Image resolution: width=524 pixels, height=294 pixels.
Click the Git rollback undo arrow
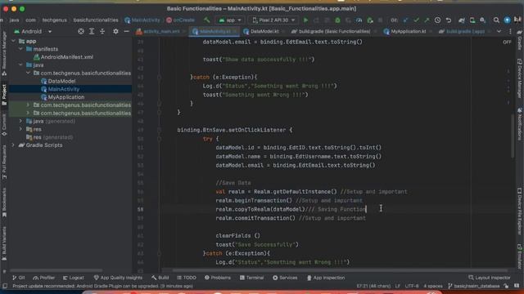(x=449, y=20)
